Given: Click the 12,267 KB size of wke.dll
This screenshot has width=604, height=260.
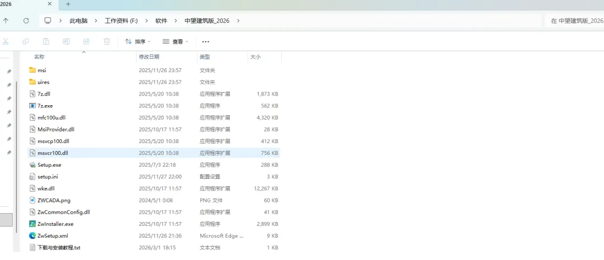Looking at the screenshot, I should pos(266,188).
